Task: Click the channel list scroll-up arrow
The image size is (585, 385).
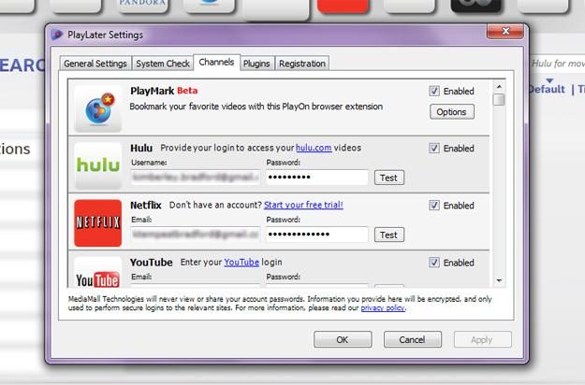Action: pos(499,87)
